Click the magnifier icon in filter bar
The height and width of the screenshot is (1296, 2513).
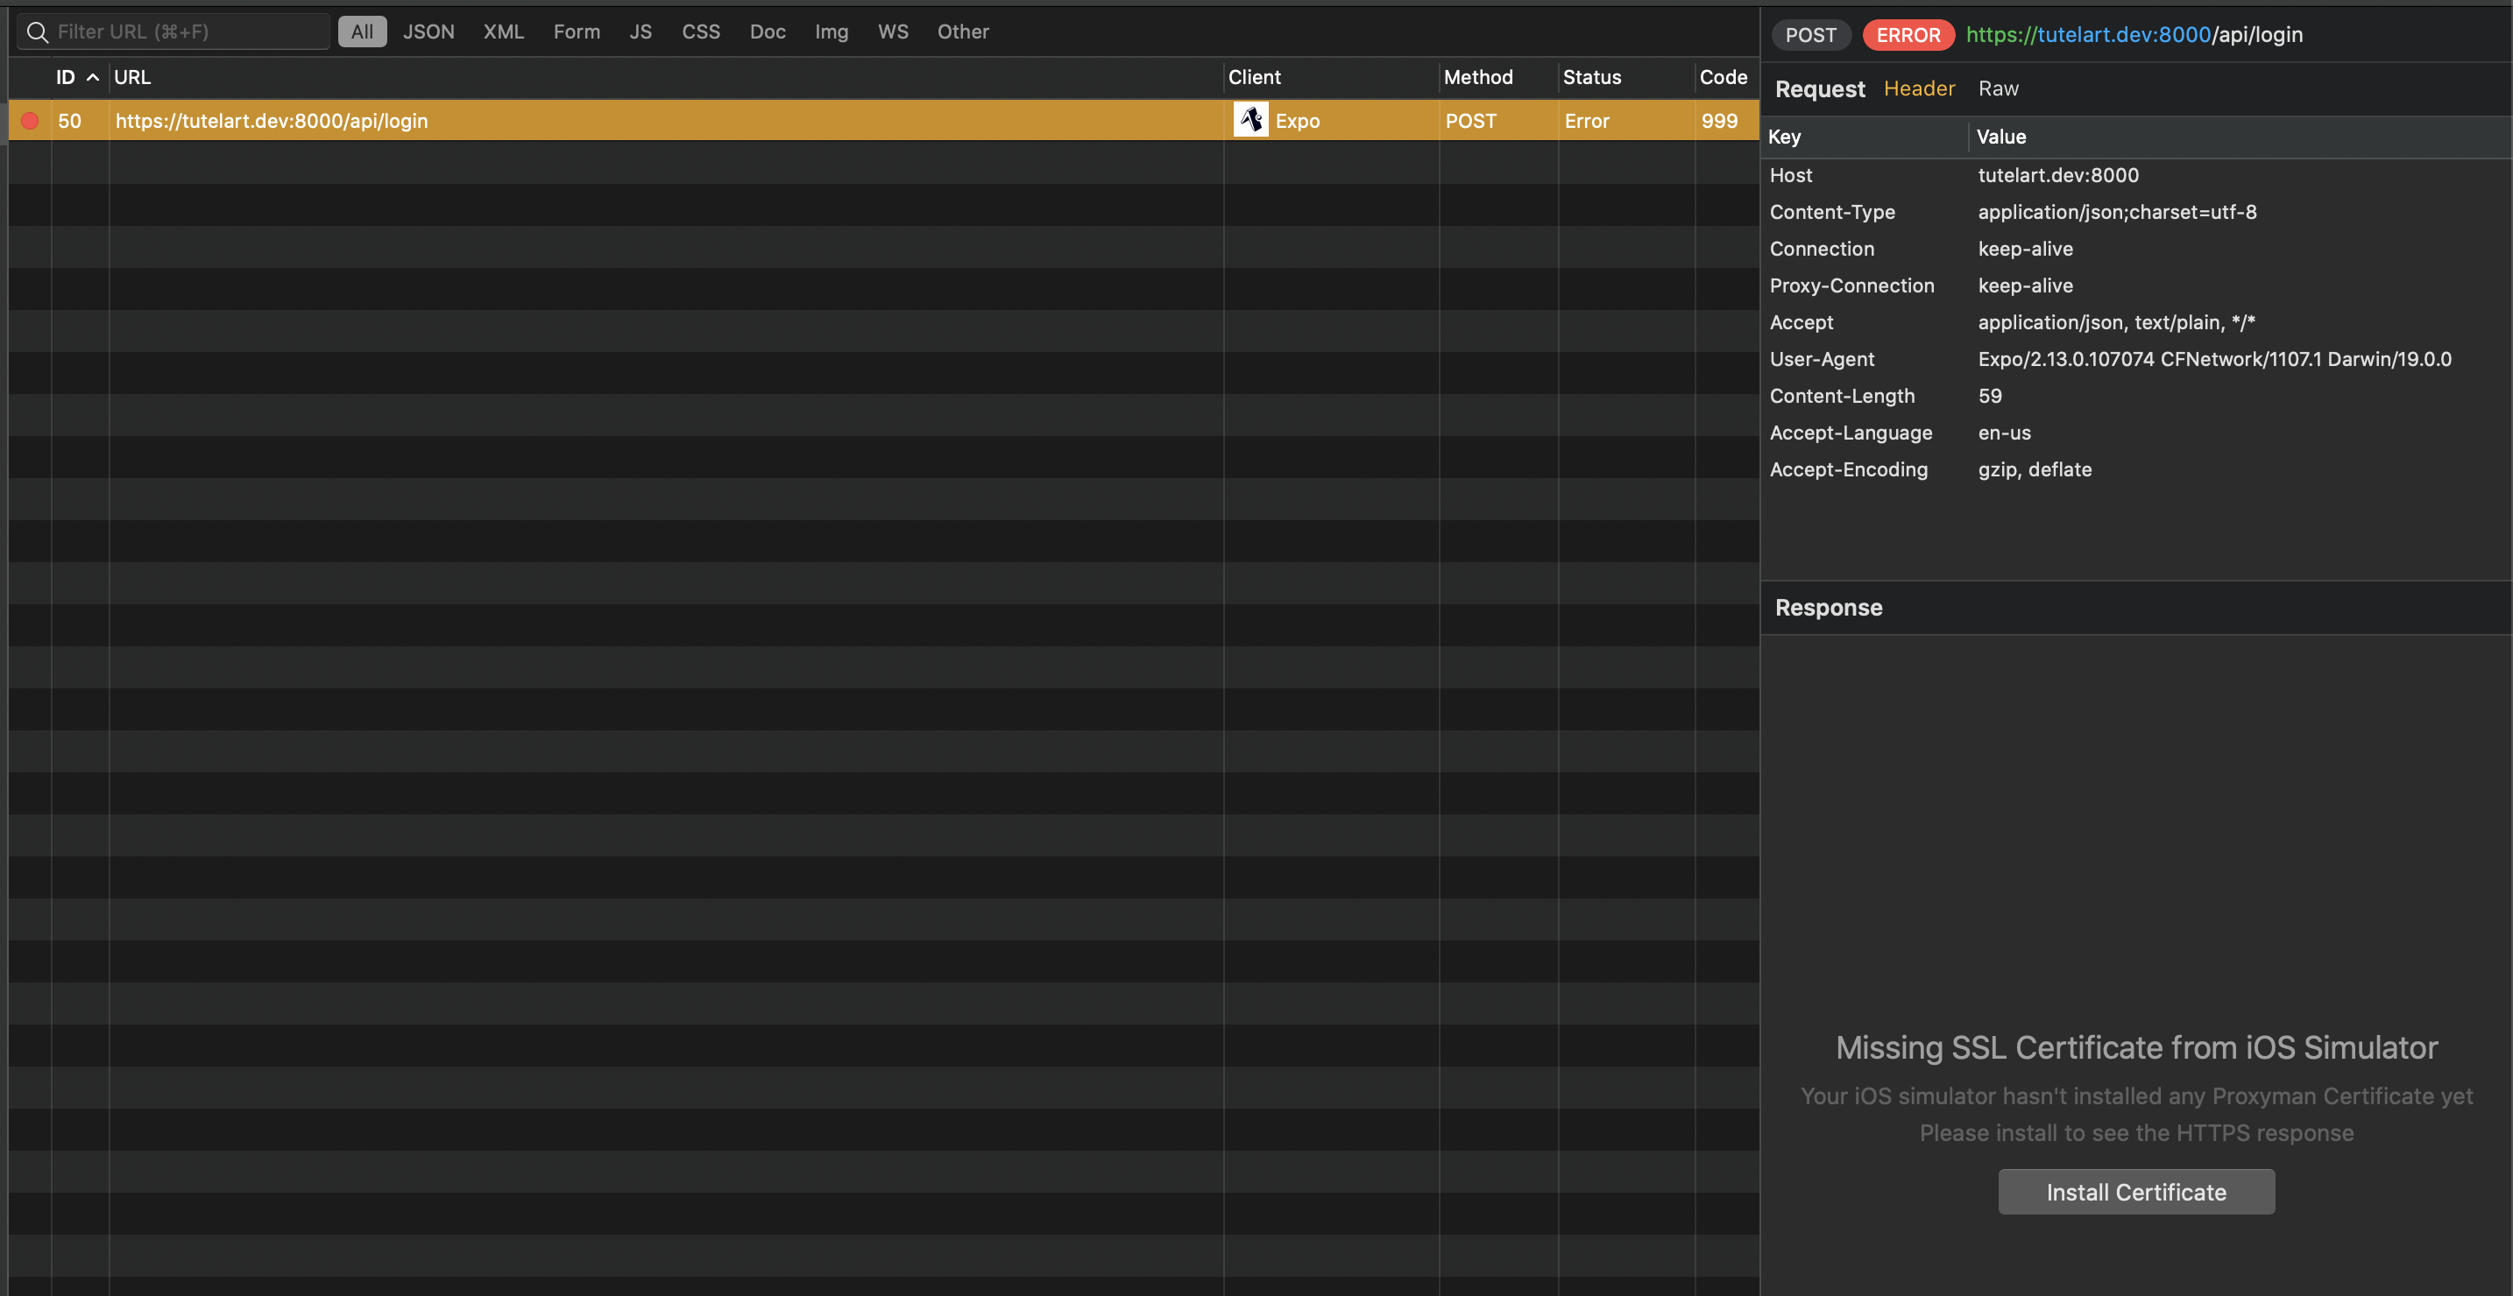(x=37, y=32)
